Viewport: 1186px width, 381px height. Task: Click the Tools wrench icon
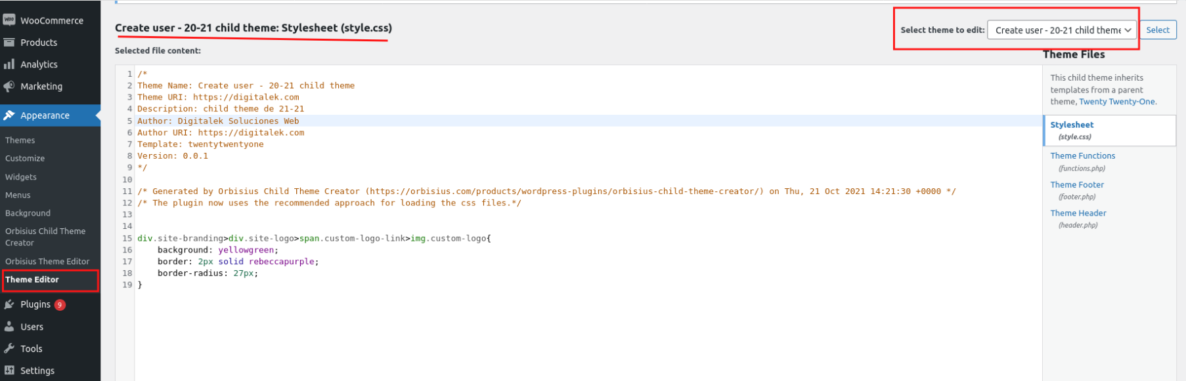pyautogui.click(x=9, y=349)
